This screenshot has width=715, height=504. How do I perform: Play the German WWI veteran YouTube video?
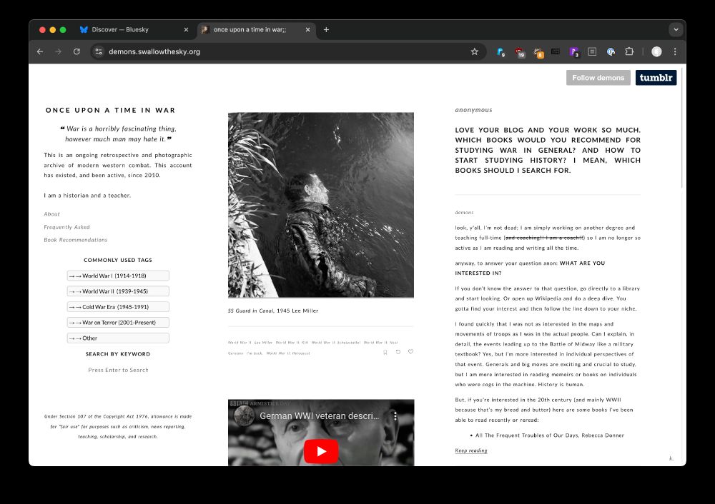[x=321, y=451]
